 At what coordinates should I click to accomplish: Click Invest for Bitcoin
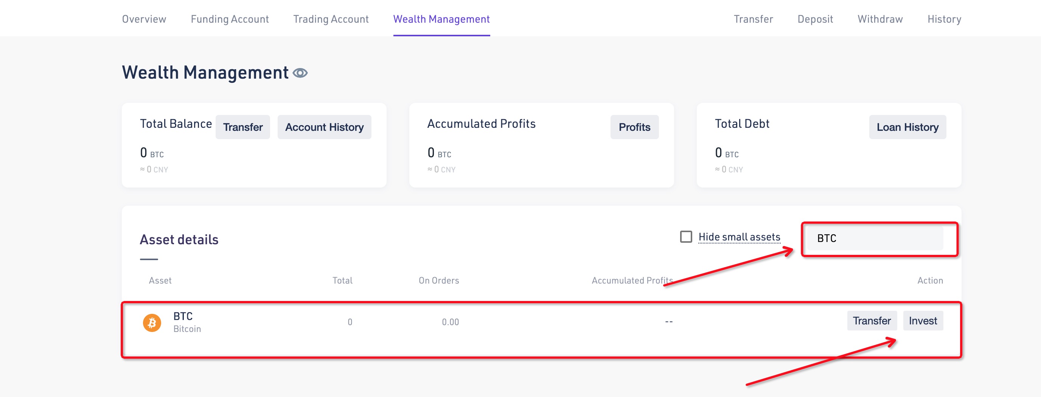(x=923, y=321)
